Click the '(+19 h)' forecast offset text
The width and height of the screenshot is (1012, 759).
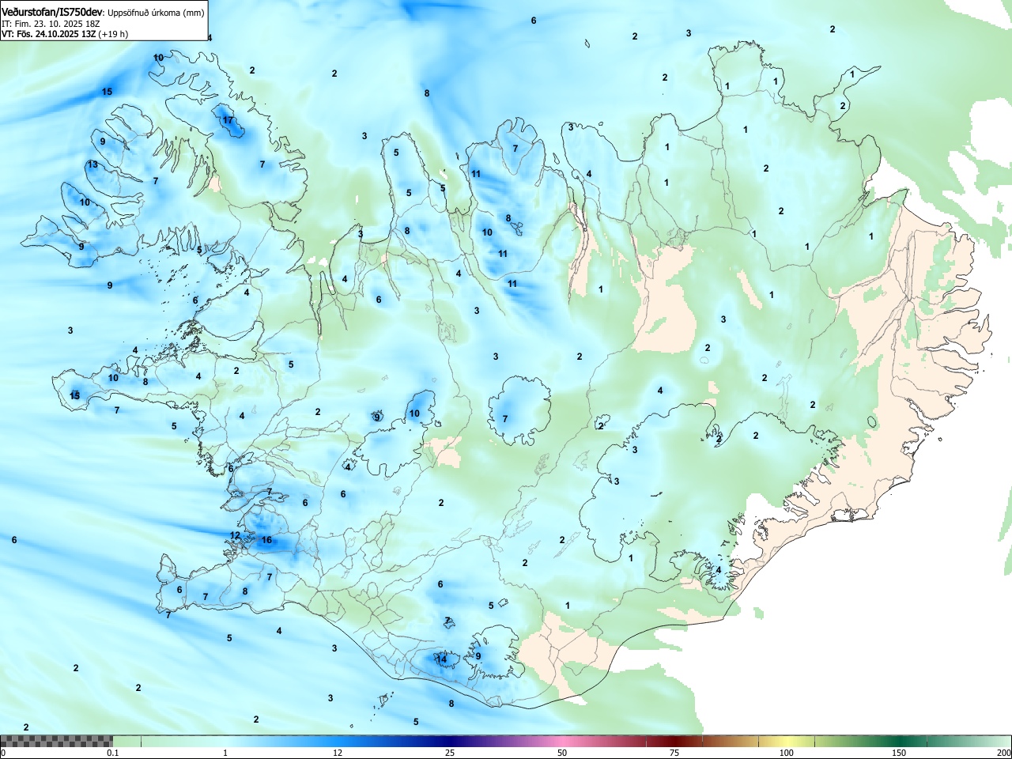pyautogui.click(x=113, y=34)
